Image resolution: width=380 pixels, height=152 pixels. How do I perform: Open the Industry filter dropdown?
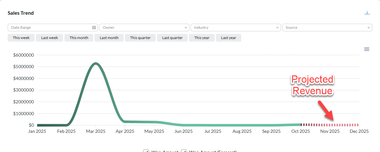pos(235,28)
